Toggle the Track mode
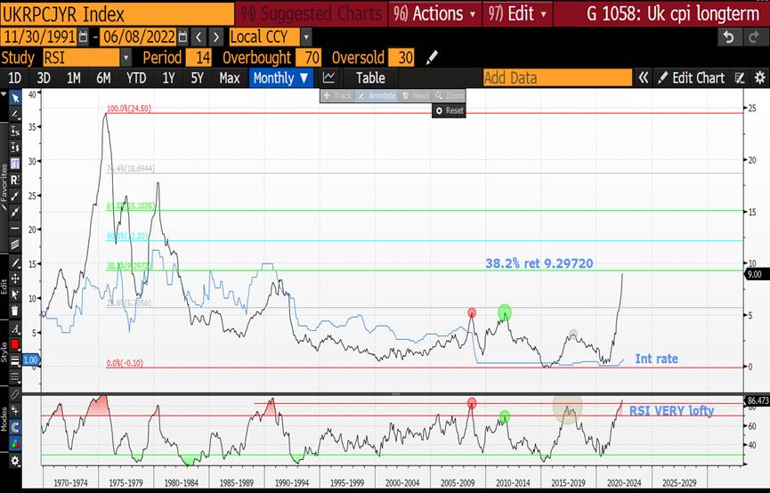This screenshot has width=770, height=493. pos(336,96)
